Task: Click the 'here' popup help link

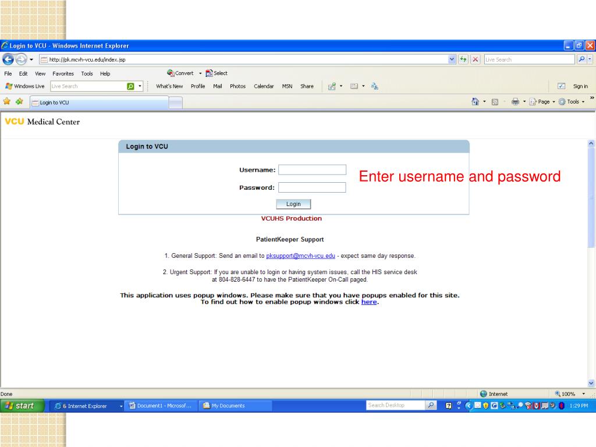Action: pos(368,302)
